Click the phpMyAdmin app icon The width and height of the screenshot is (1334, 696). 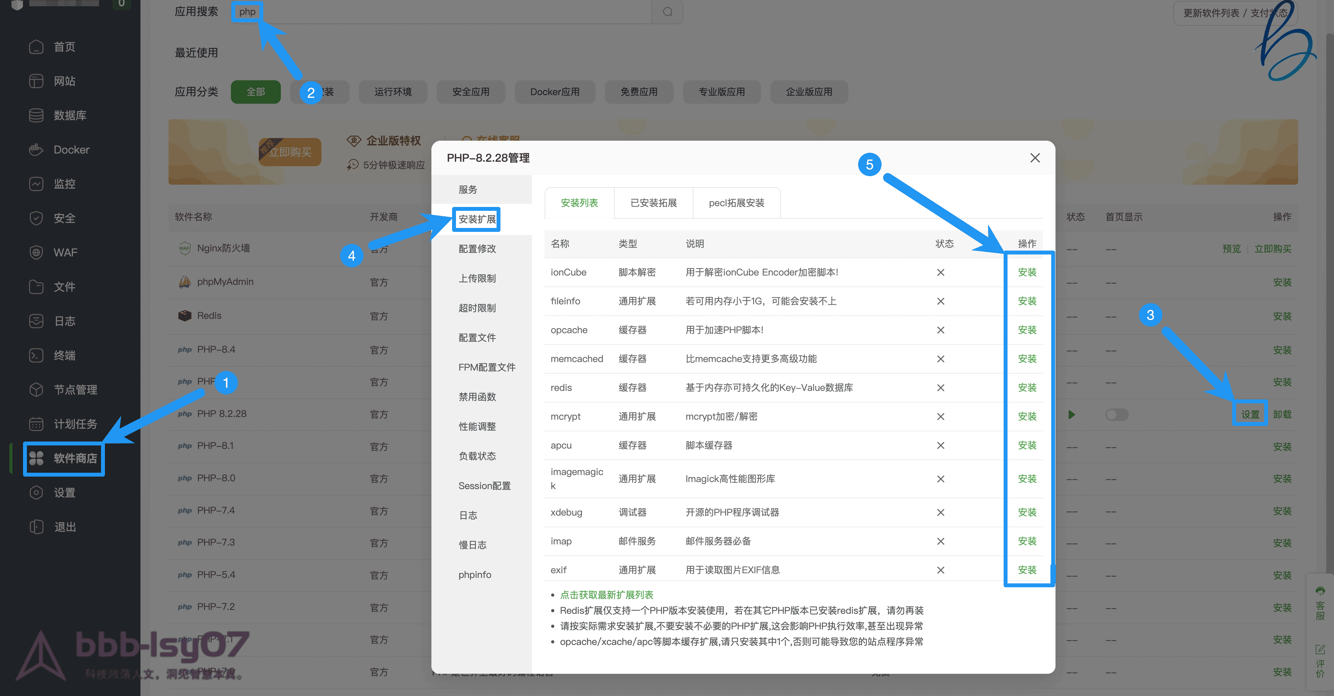point(185,281)
